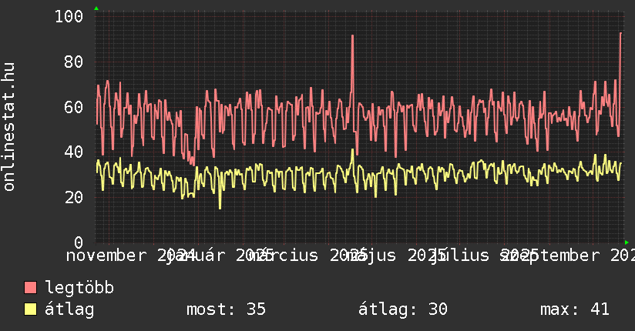Click the "most: 35" statistic
Image resolution: width=635 pixels, height=331 pixels.
click(x=226, y=309)
